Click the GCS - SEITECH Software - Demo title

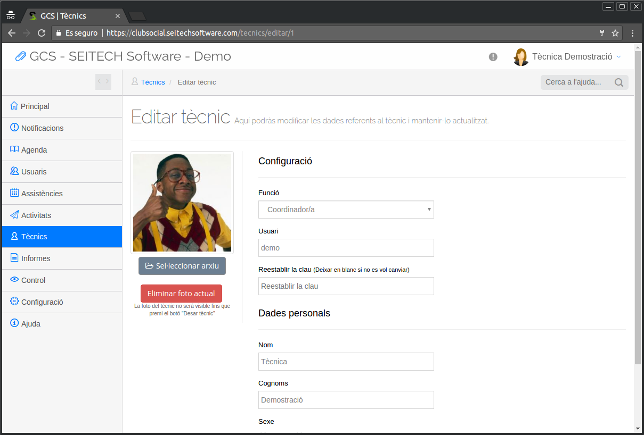click(130, 56)
